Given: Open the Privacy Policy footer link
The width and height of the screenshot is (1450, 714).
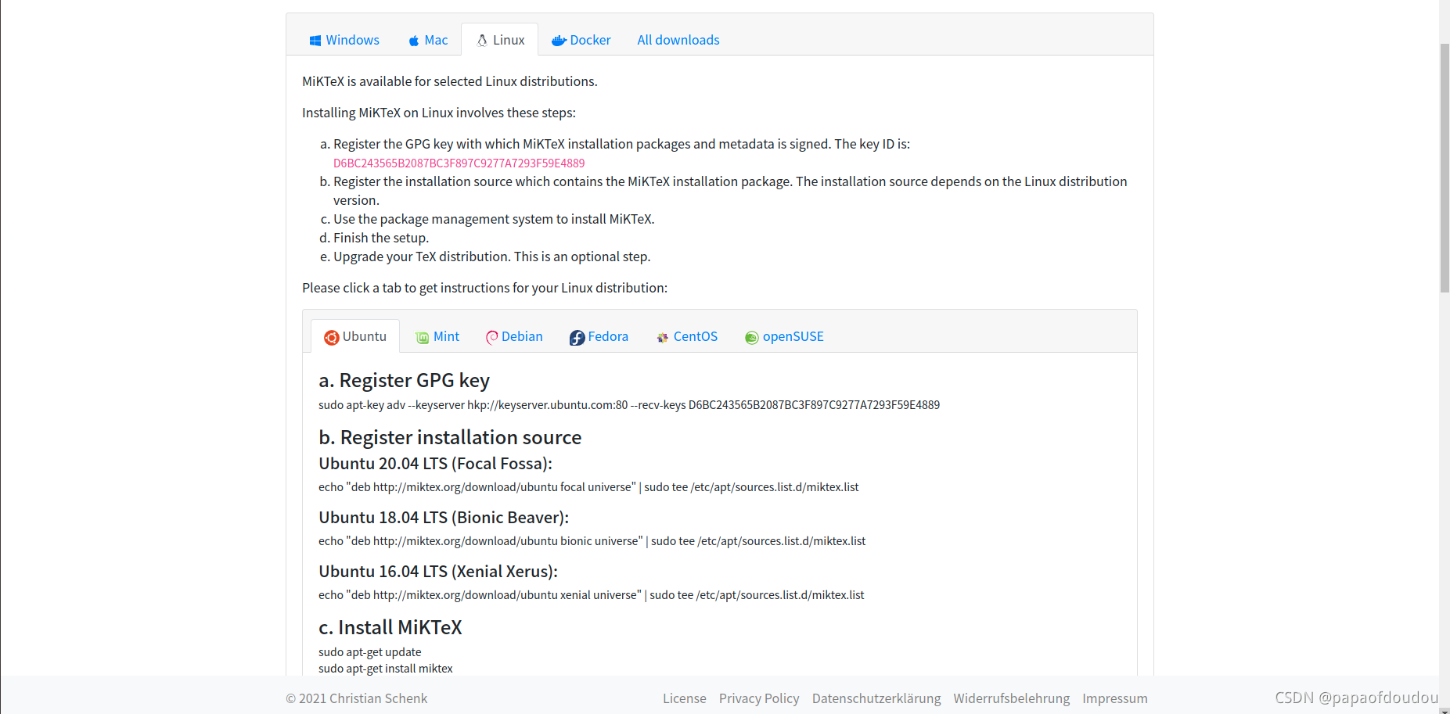Looking at the screenshot, I should pyautogui.click(x=759, y=698).
